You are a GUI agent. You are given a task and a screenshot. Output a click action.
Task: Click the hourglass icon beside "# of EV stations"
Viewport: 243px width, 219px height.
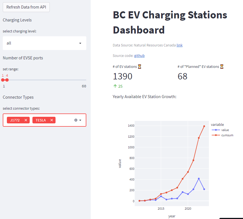point(140,66)
